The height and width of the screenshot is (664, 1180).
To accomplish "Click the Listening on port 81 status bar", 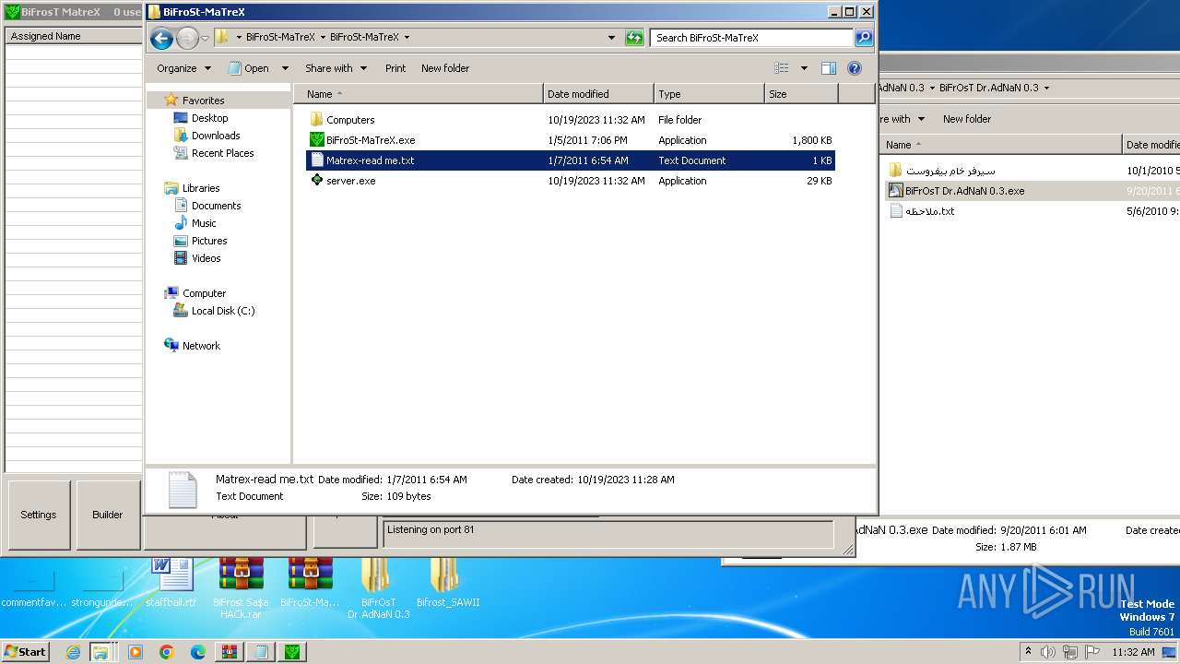I will 608,534.
